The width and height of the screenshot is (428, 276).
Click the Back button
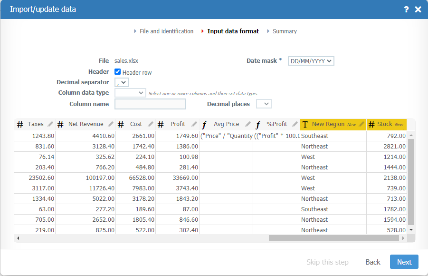pyautogui.click(x=373, y=262)
